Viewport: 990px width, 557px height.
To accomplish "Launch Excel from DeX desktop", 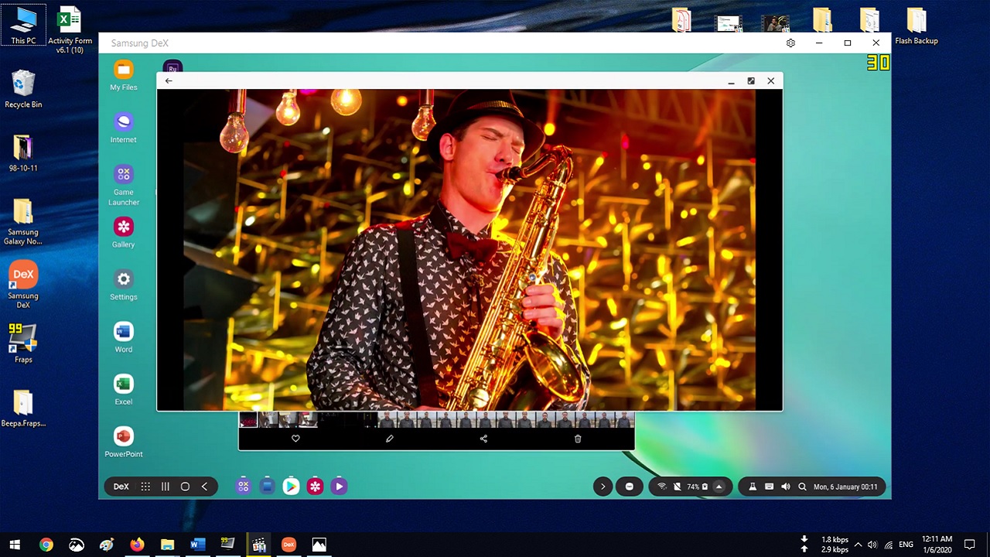I will (x=124, y=391).
